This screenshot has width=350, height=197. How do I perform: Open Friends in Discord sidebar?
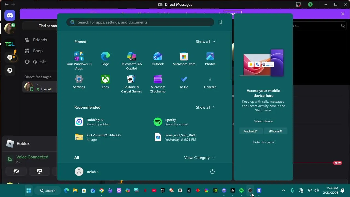point(40,40)
